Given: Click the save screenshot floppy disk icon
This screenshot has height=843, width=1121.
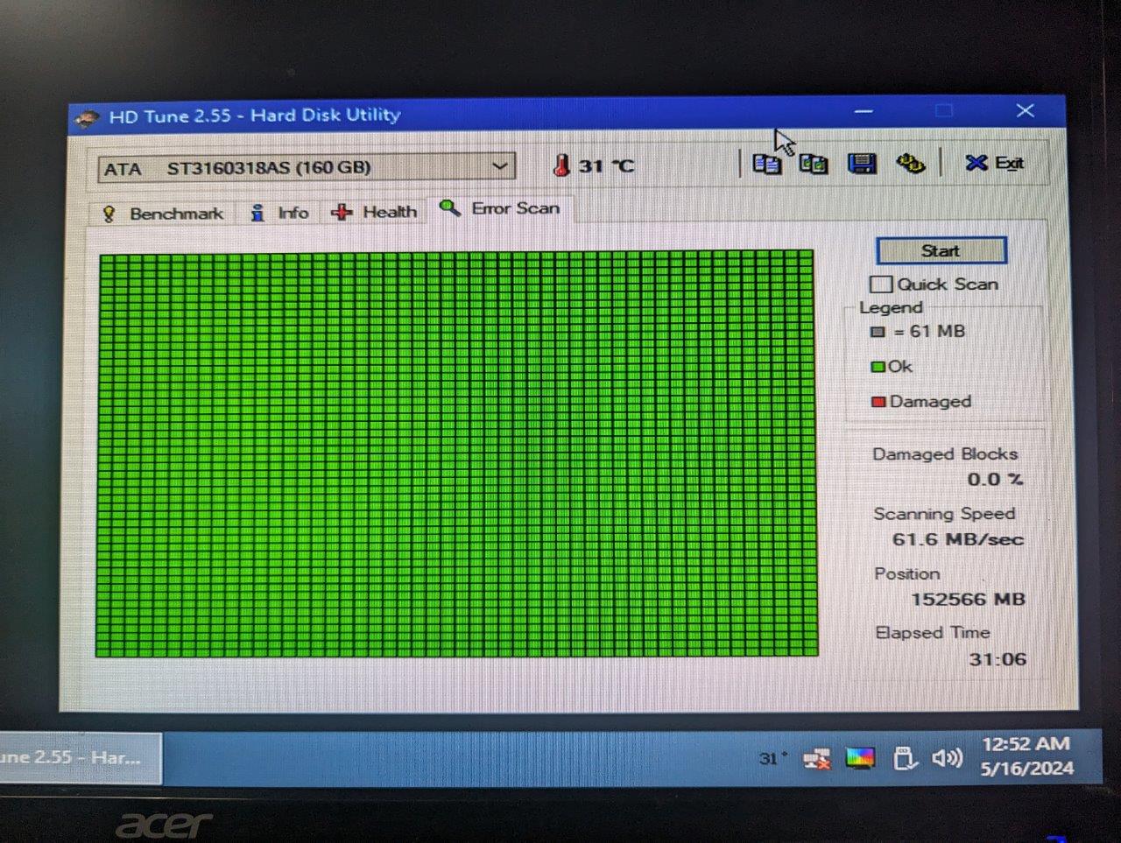Looking at the screenshot, I should click(x=862, y=164).
